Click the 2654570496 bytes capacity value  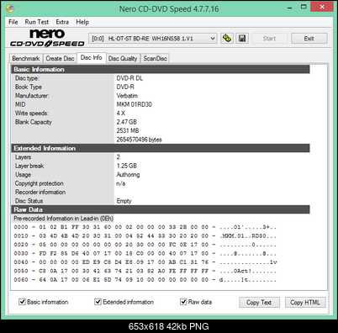140,140
